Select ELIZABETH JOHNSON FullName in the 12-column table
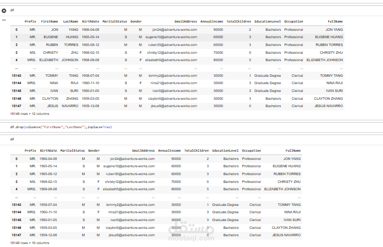383x247 pixels. coord(325,60)
